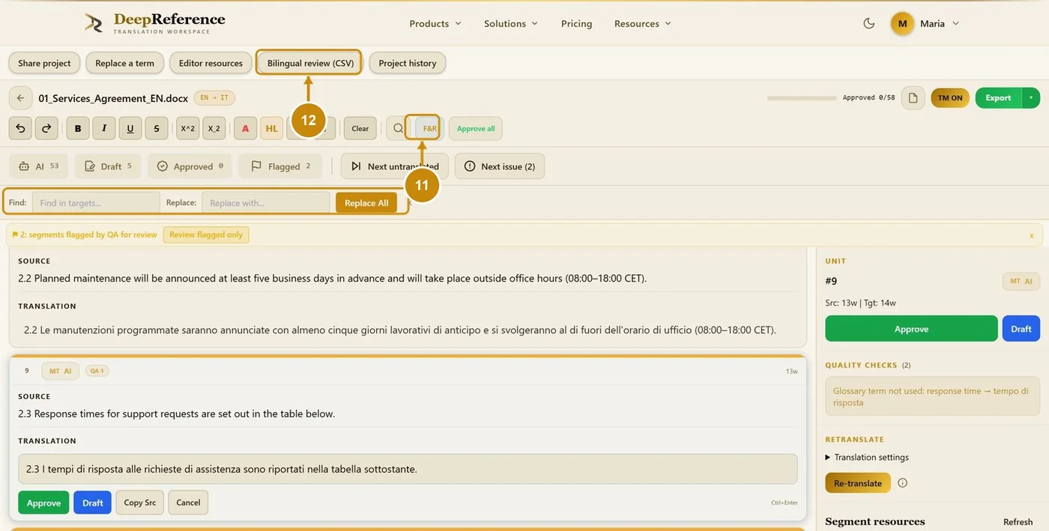Click the Replace with field

[265, 203]
